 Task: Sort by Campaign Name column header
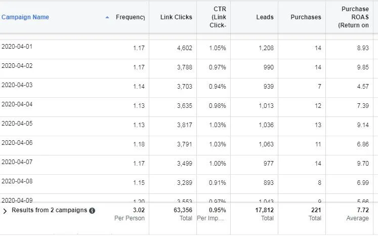point(25,17)
